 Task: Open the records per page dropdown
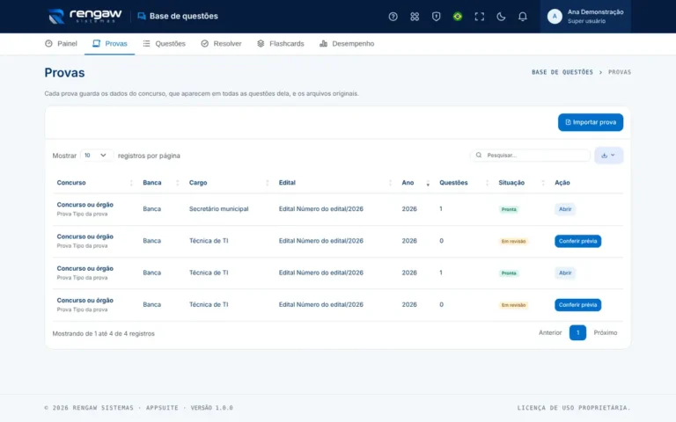[96, 156]
